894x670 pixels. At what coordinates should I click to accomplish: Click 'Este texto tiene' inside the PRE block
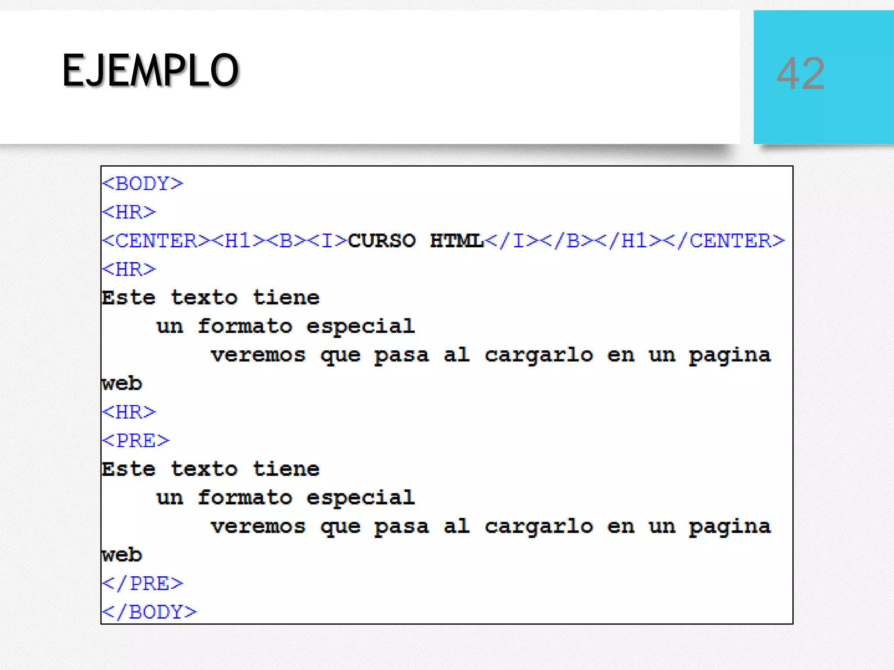tap(211, 469)
